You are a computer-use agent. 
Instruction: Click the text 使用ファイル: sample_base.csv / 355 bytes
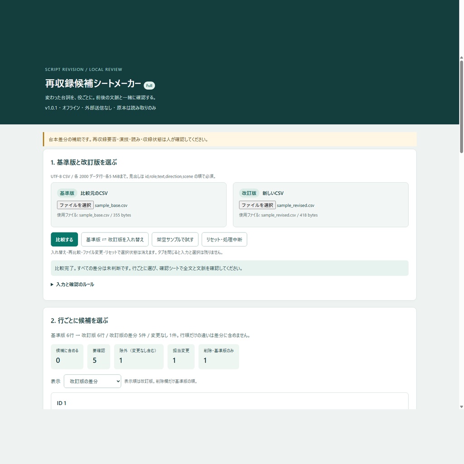pos(94,215)
